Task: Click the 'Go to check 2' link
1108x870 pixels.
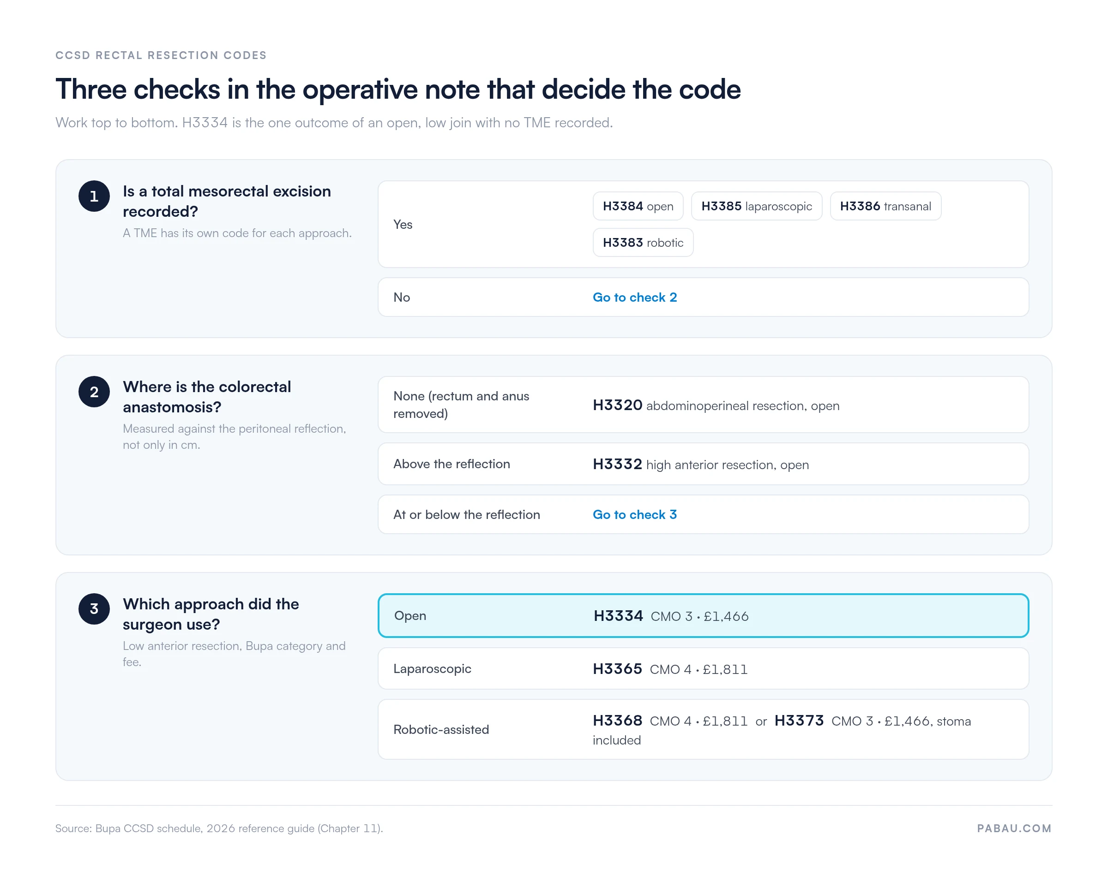Action: [x=634, y=298]
